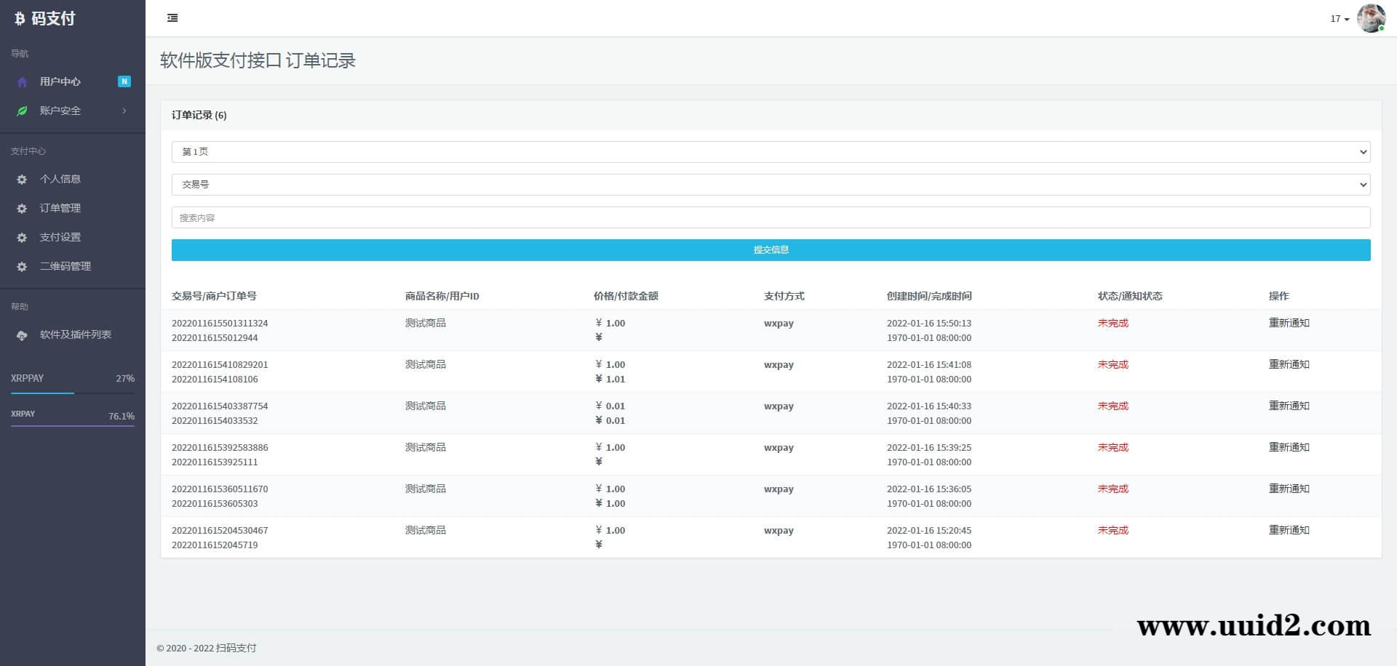Click the gear icon next to 订单管理

click(22, 209)
